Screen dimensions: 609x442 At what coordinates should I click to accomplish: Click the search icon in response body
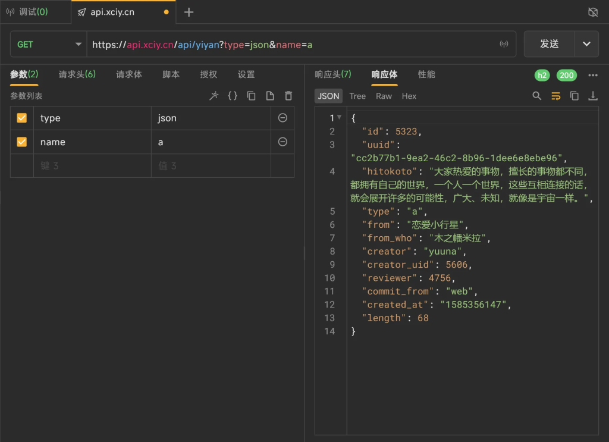pyautogui.click(x=537, y=96)
